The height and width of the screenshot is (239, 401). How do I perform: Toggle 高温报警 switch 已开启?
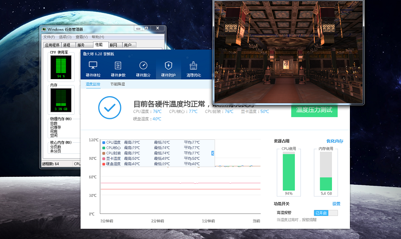[325, 213]
